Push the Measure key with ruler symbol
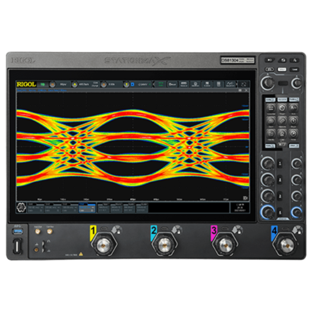Screen dimensions: 309x309 click(282, 121)
